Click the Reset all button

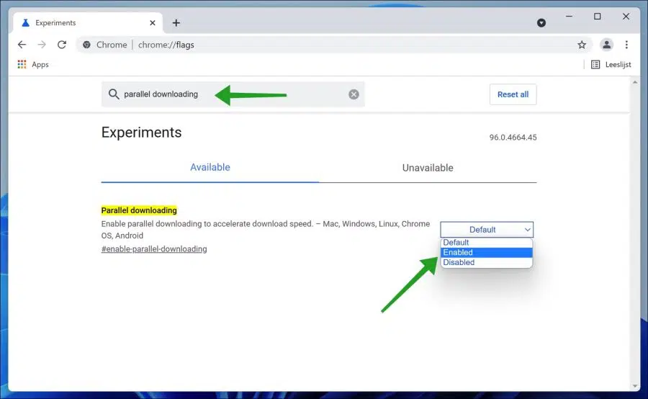coord(513,94)
